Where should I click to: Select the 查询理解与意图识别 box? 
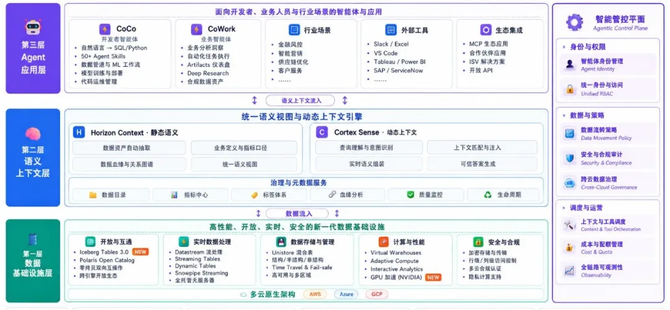(369, 148)
